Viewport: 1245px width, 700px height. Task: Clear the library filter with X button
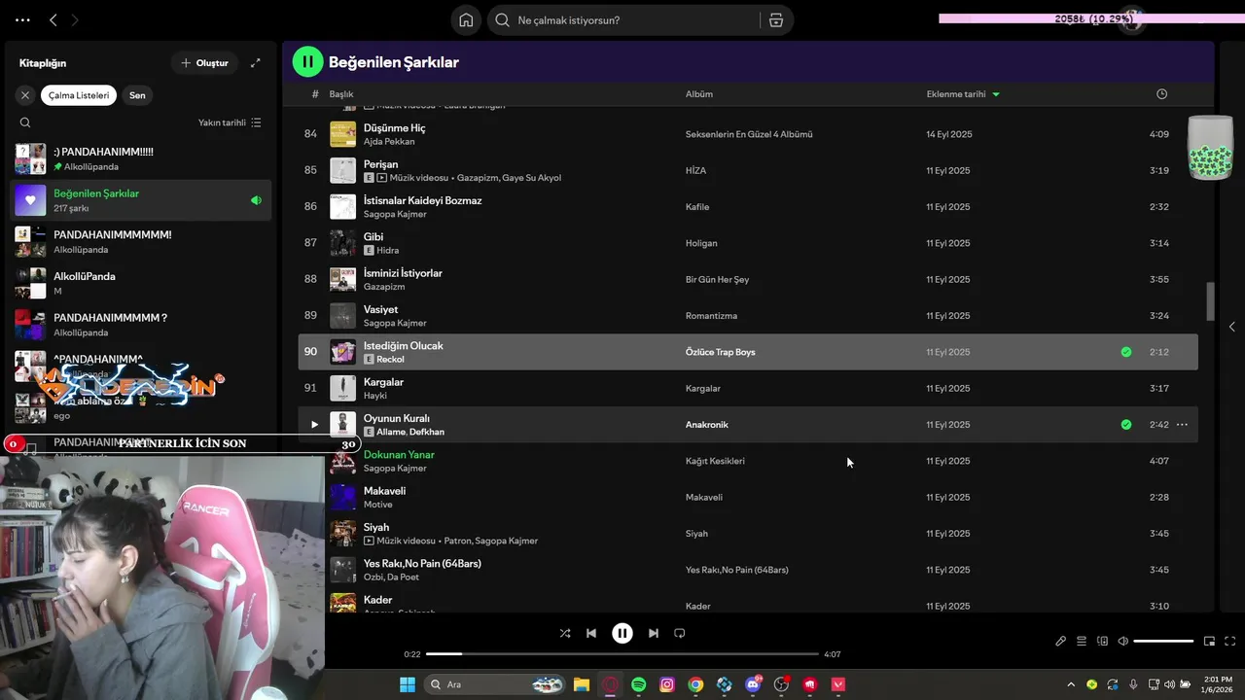pyautogui.click(x=25, y=95)
